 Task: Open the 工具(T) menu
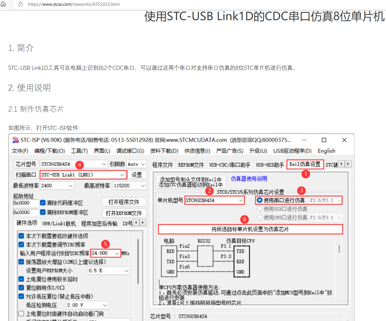(79, 151)
